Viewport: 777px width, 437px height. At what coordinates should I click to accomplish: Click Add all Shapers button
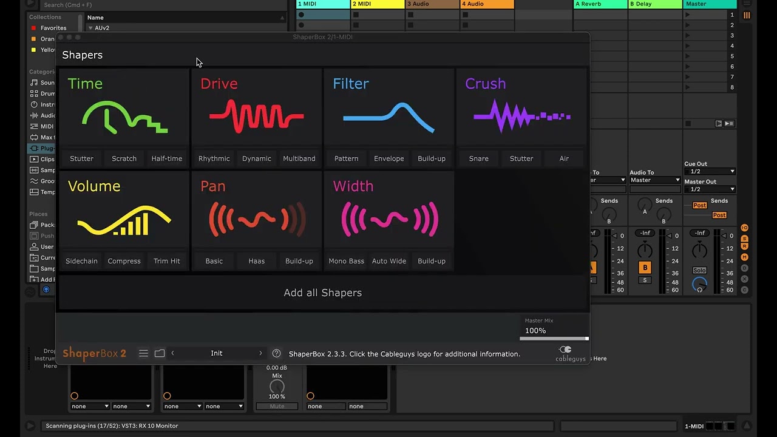[x=323, y=293]
